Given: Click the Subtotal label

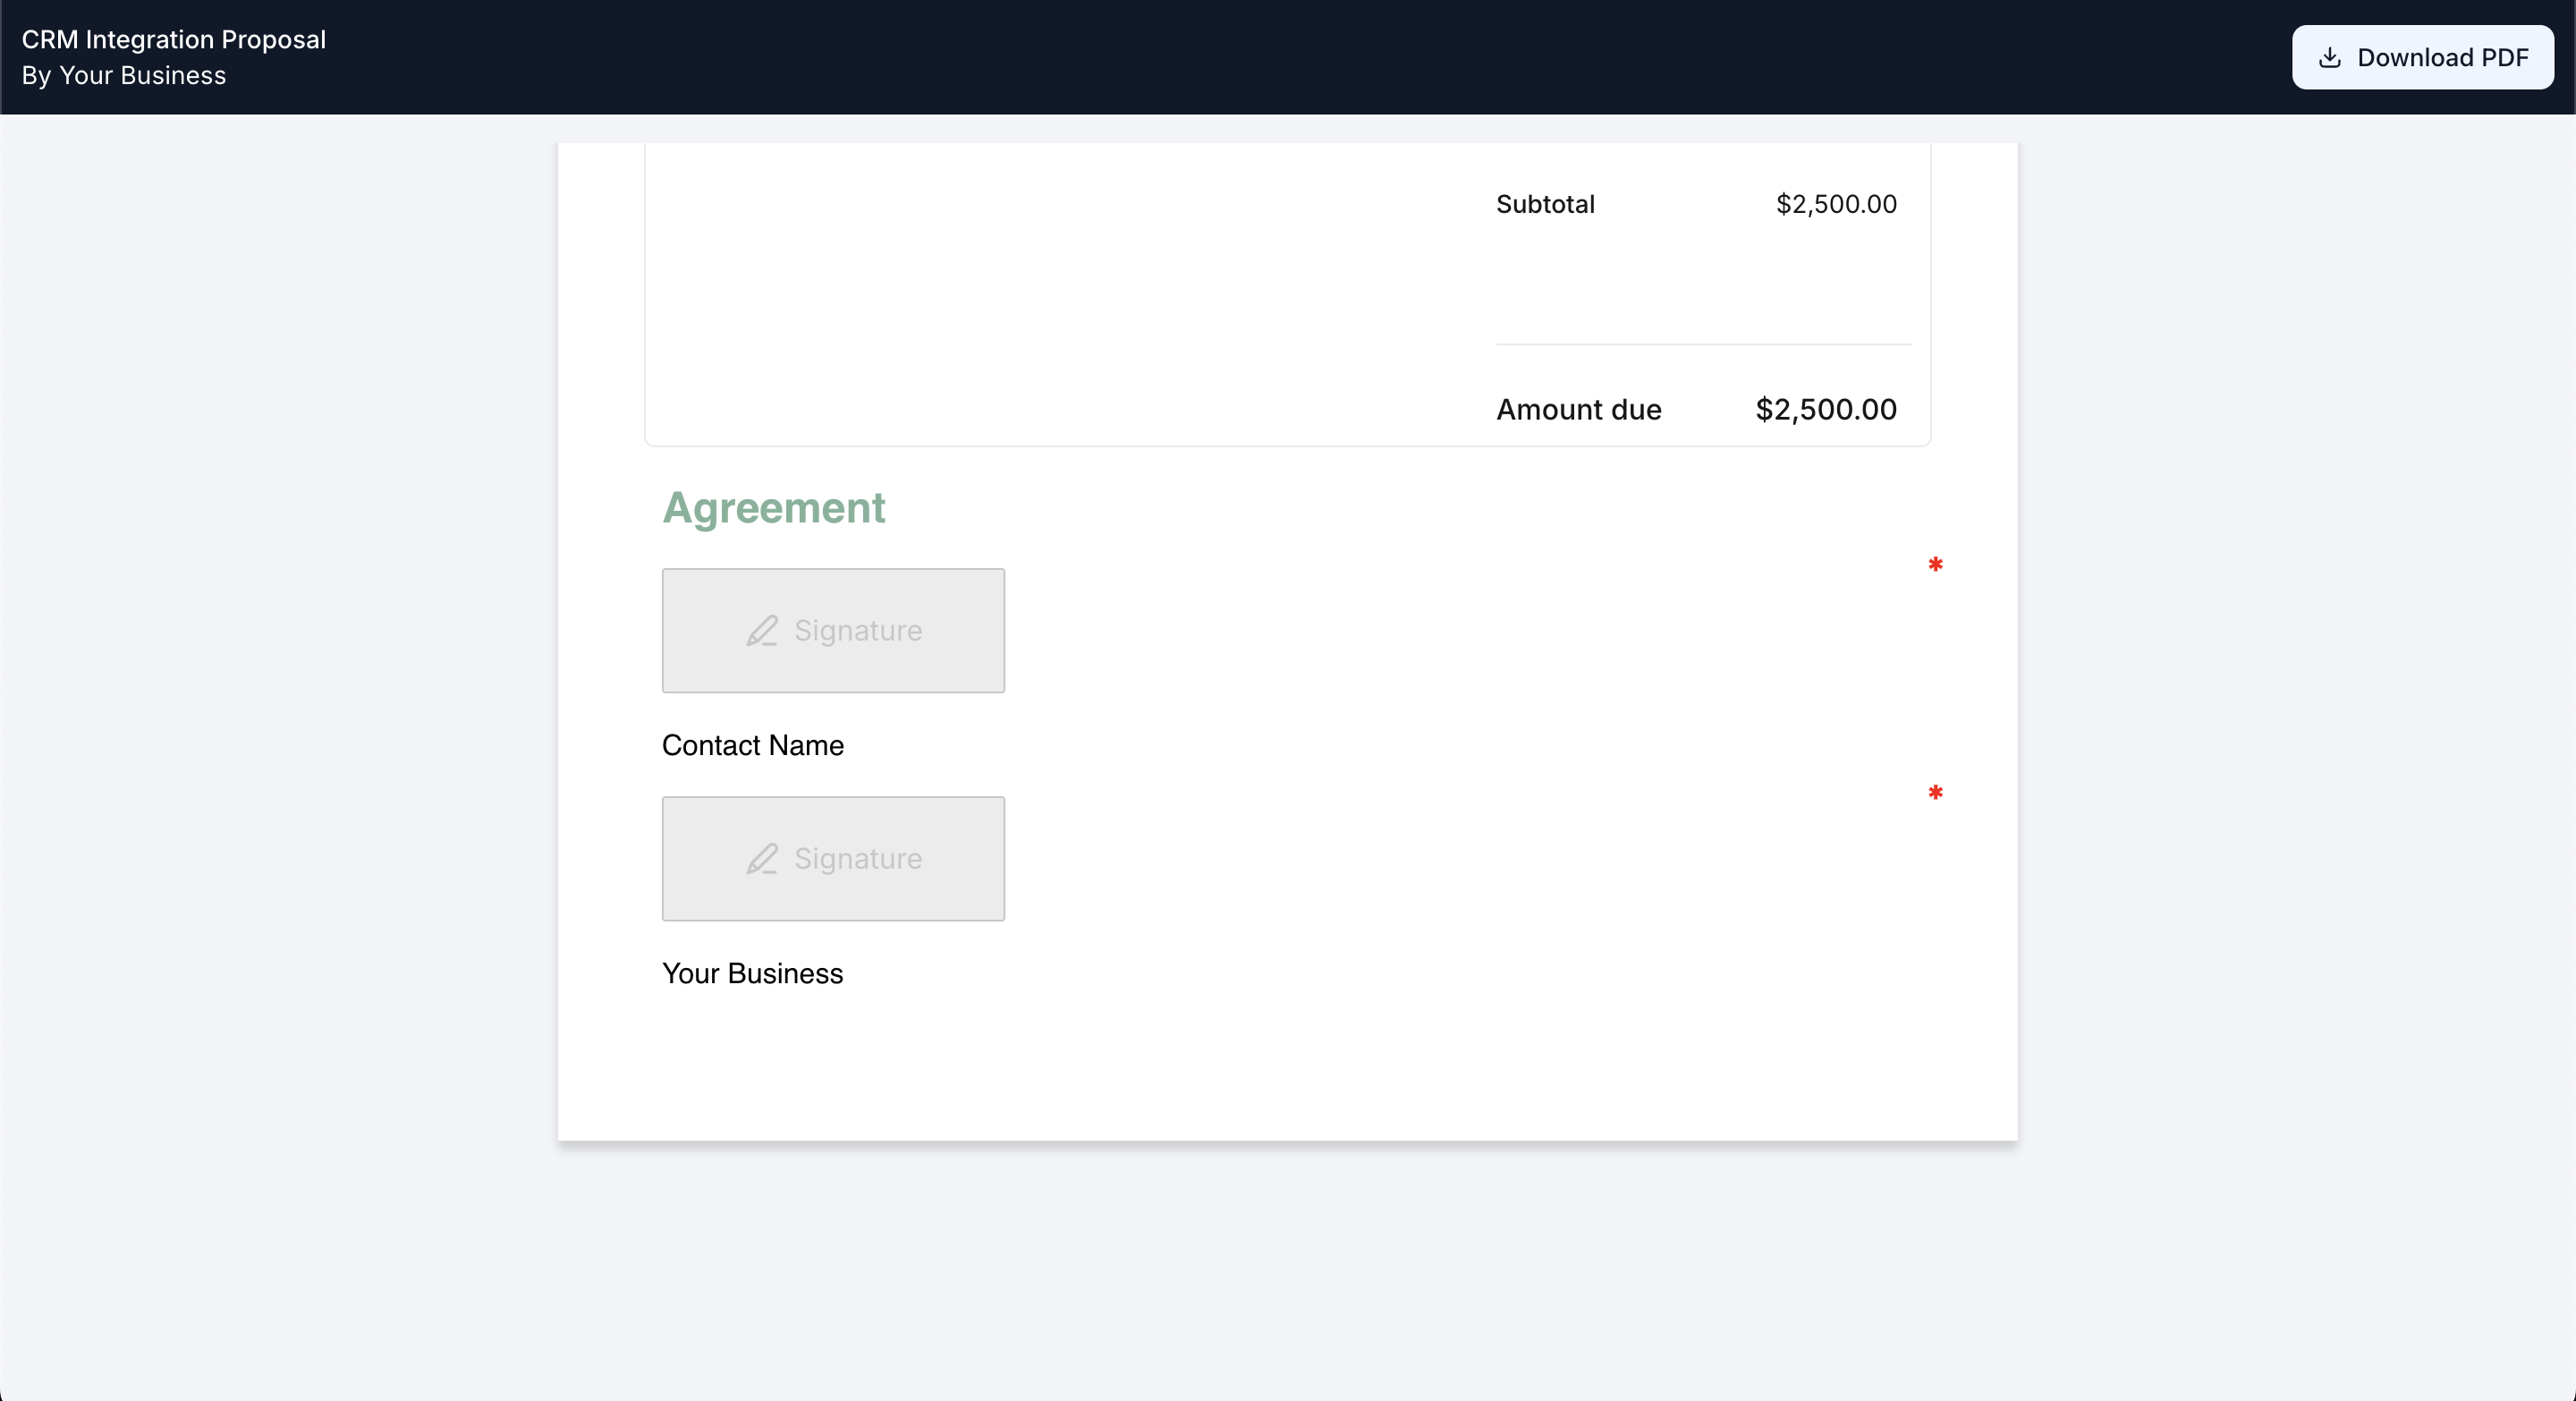Looking at the screenshot, I should [1545, 204].
